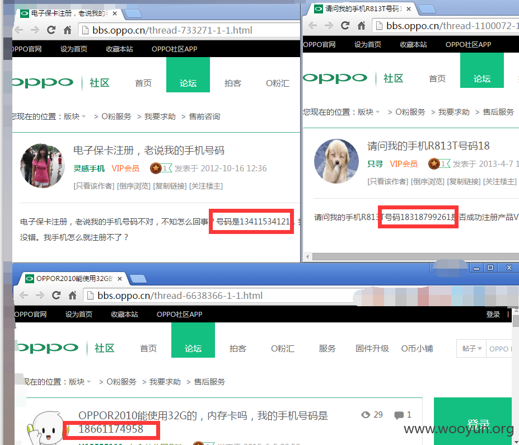Click 登录 in black top bar
The width and height of the screenshot is (519, 445).
click(x=493, y=315)
